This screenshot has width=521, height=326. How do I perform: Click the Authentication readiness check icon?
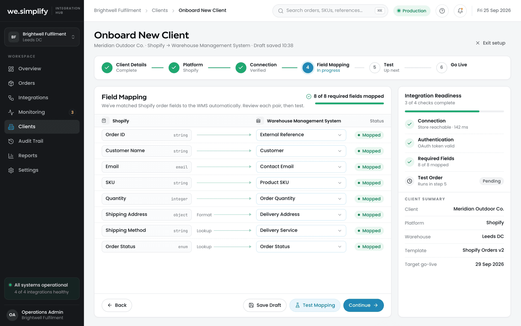(410, 143)
